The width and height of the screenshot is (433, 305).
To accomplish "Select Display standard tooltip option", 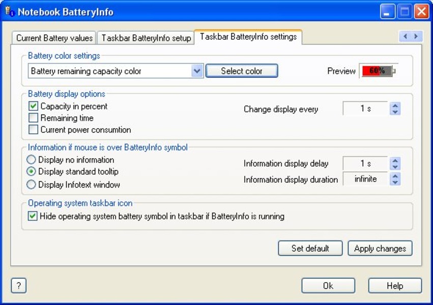I will [31, 171].
